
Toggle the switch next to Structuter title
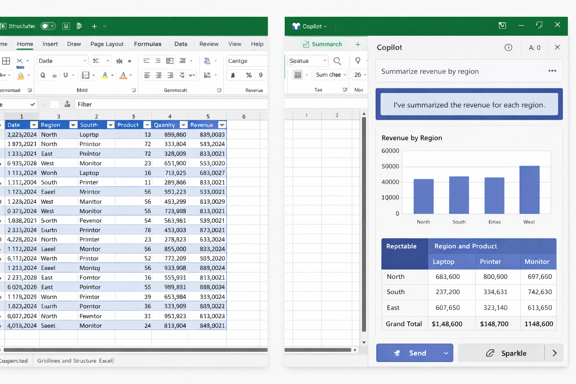pos(48,26)
